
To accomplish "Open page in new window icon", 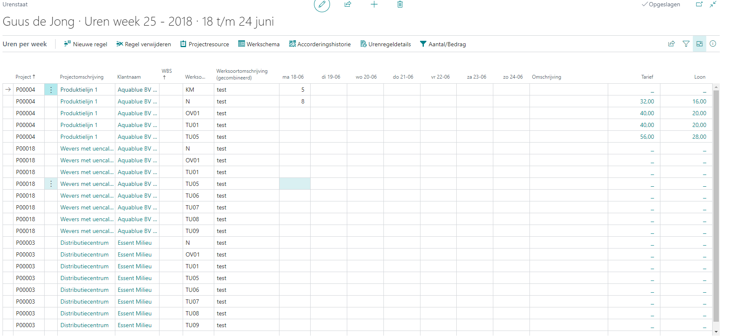I will coord(699,5).
